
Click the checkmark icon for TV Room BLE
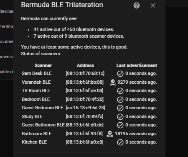120,91
